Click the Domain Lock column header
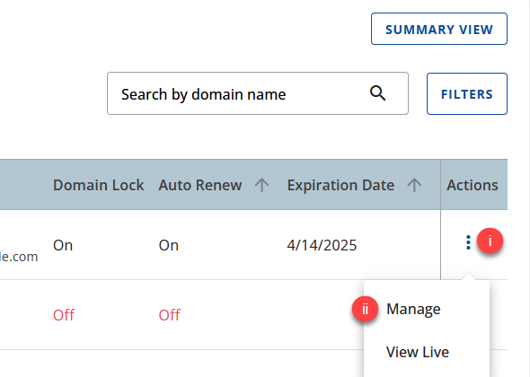The image size is (530, 377). click(98, 185)
